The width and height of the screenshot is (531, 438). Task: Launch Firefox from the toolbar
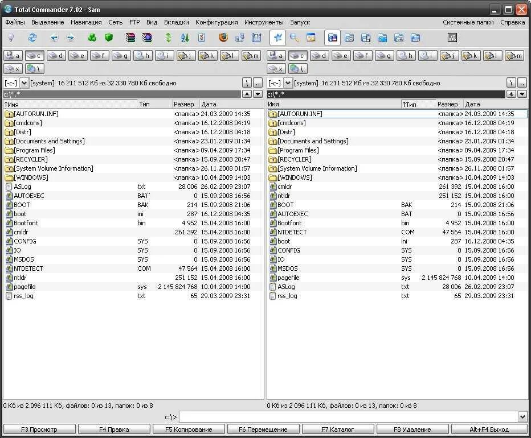pos(223,38)
